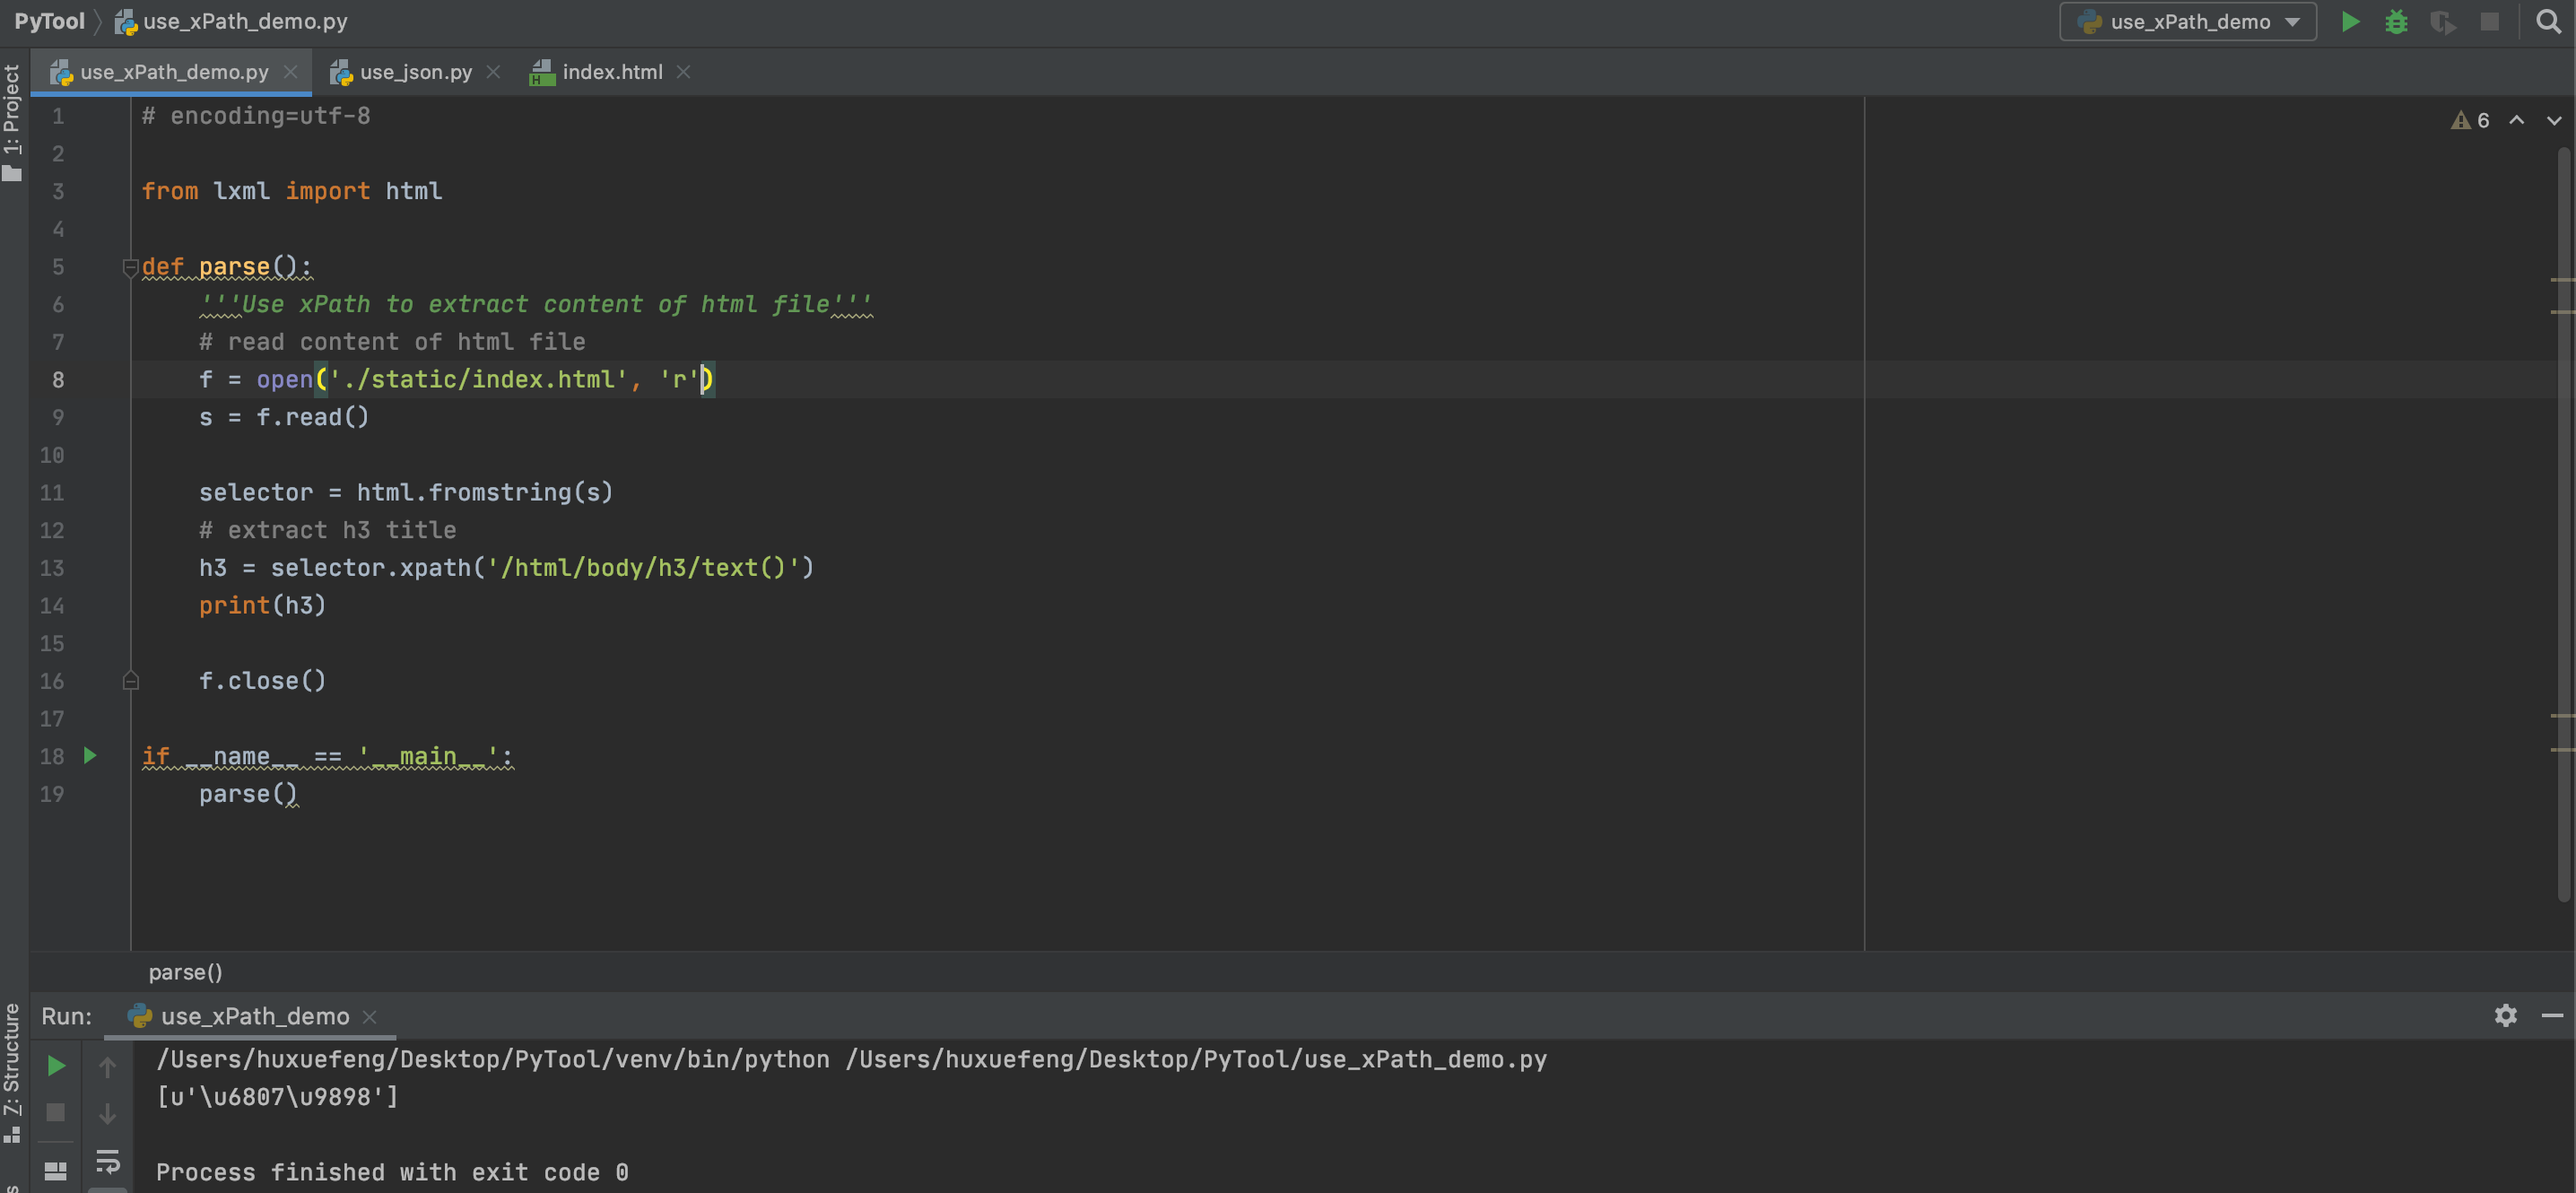Close the index.html tab
The image size is (2576, 1193).
click(x=684, y=72)
